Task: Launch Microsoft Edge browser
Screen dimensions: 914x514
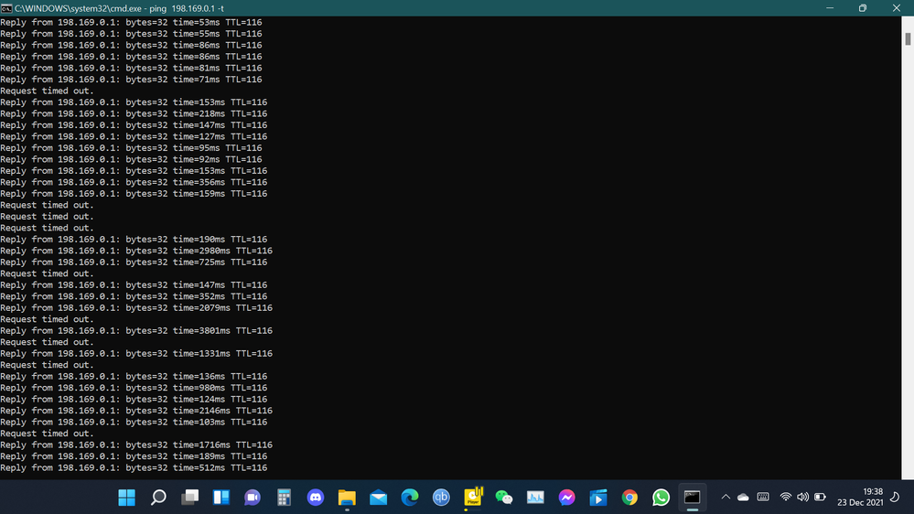Action: point(410,498)
